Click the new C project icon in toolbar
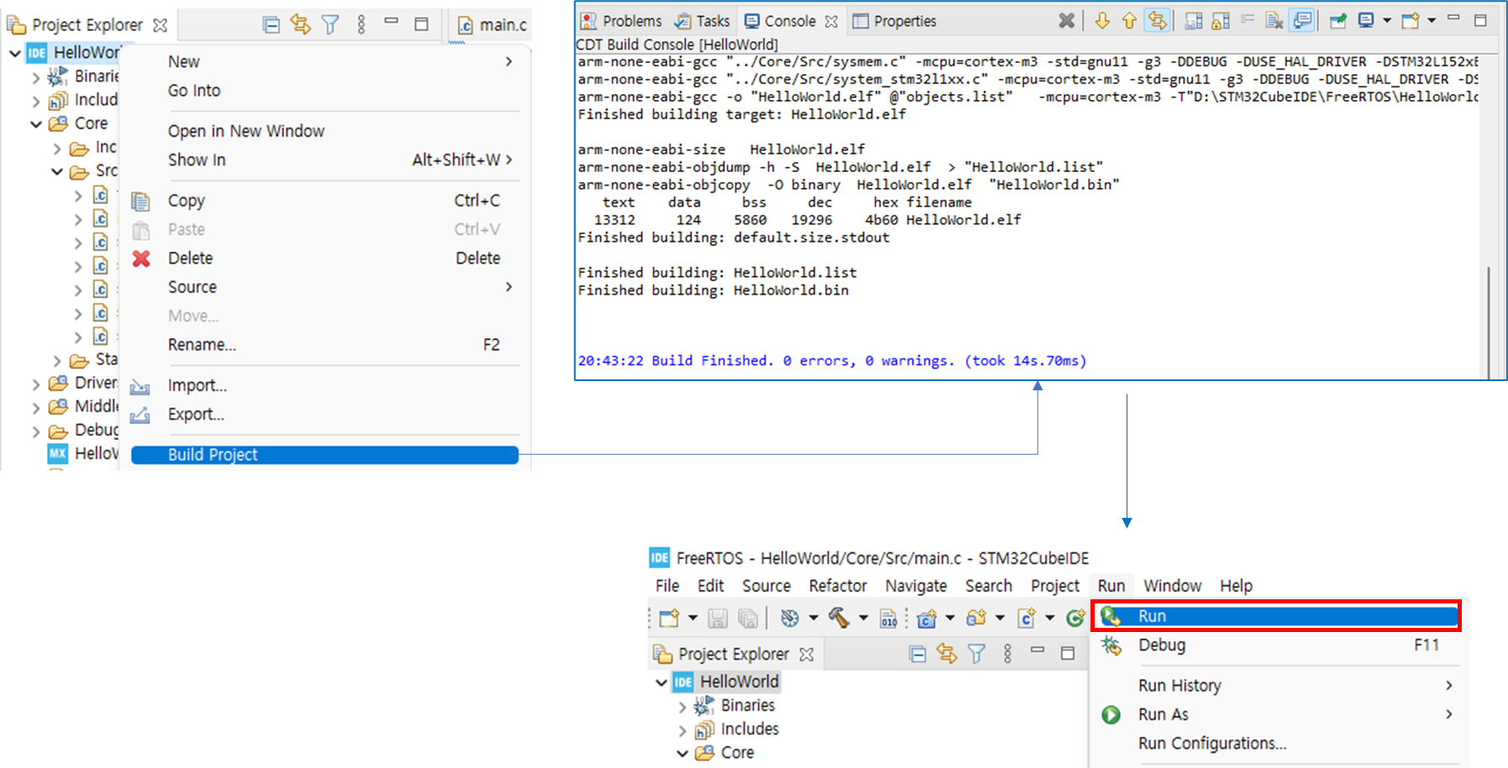The height and width of the screenshot is (768, 1508). click(x=927, y=619)
